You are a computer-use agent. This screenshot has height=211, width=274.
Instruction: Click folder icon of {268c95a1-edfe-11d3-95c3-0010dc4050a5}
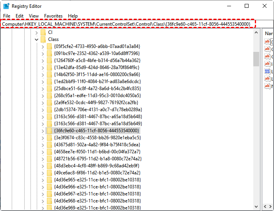[50, 96]
